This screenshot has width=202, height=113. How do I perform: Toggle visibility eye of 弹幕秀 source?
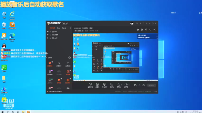(48, 35)
